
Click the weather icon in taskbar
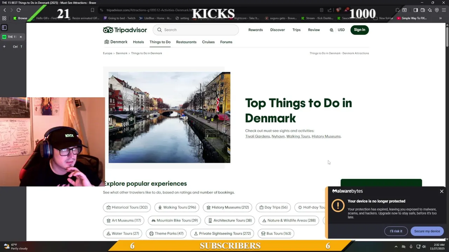6,246
